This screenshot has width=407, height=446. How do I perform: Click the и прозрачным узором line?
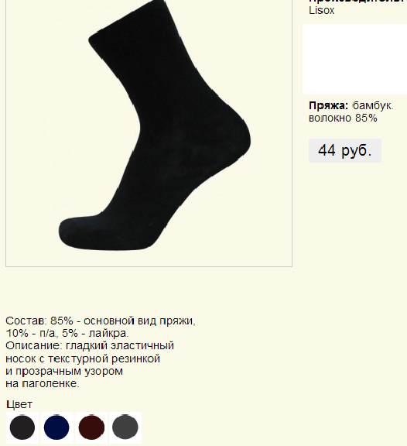coord(64,371)
